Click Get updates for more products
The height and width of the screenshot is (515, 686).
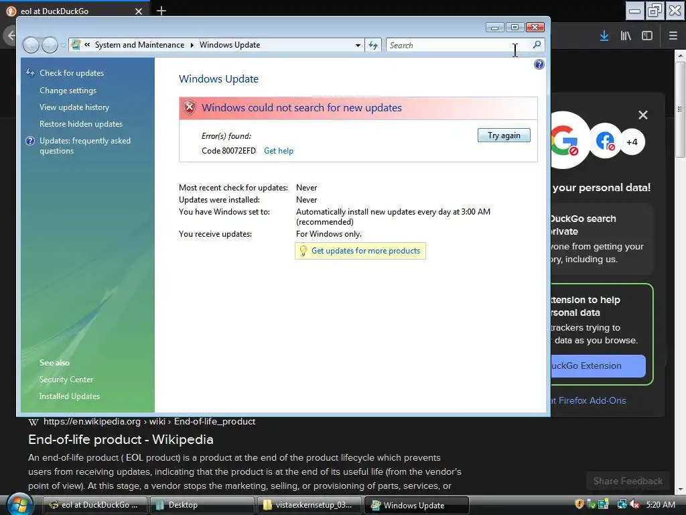click(366, 251)
